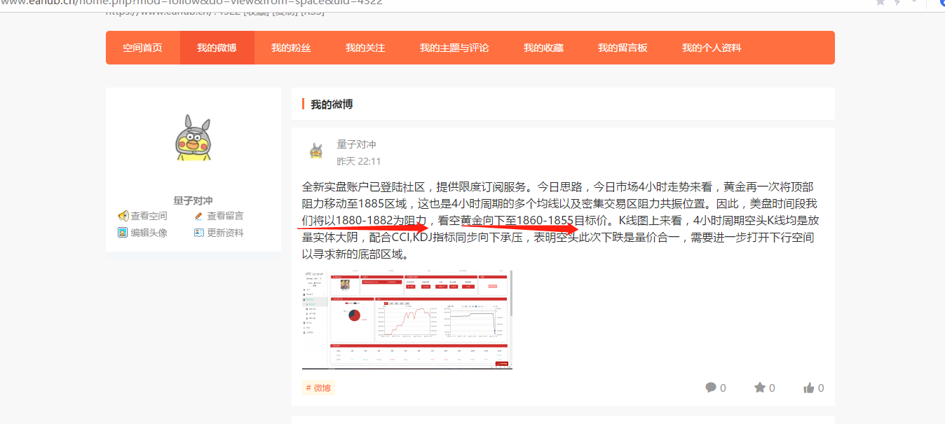Click the 量子对冲 username under the sidebar avatar
The width and height of the screenshot is (945, 424).
click(193, 200)
